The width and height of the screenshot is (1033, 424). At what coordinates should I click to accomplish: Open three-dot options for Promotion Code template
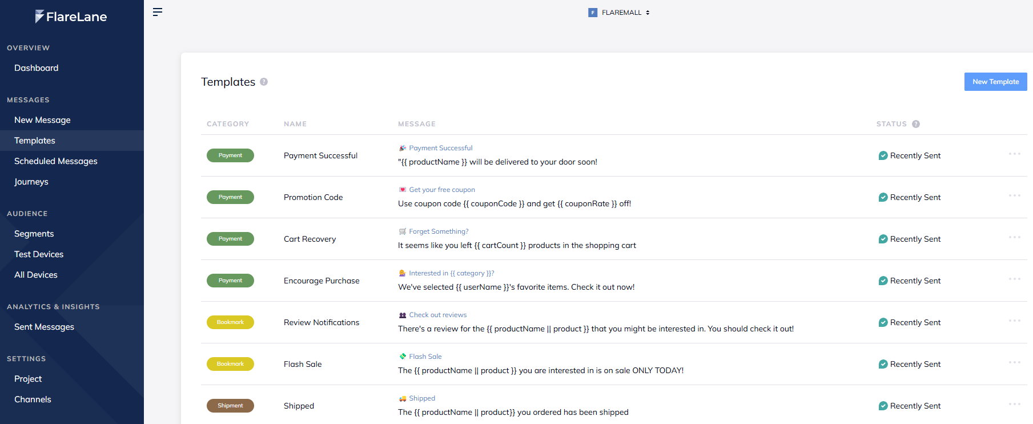point(1014,195)
